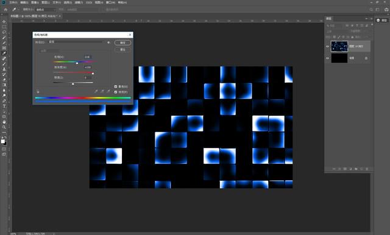Toggle layer filtering switch in Layers panel

[x=372, y=25]
